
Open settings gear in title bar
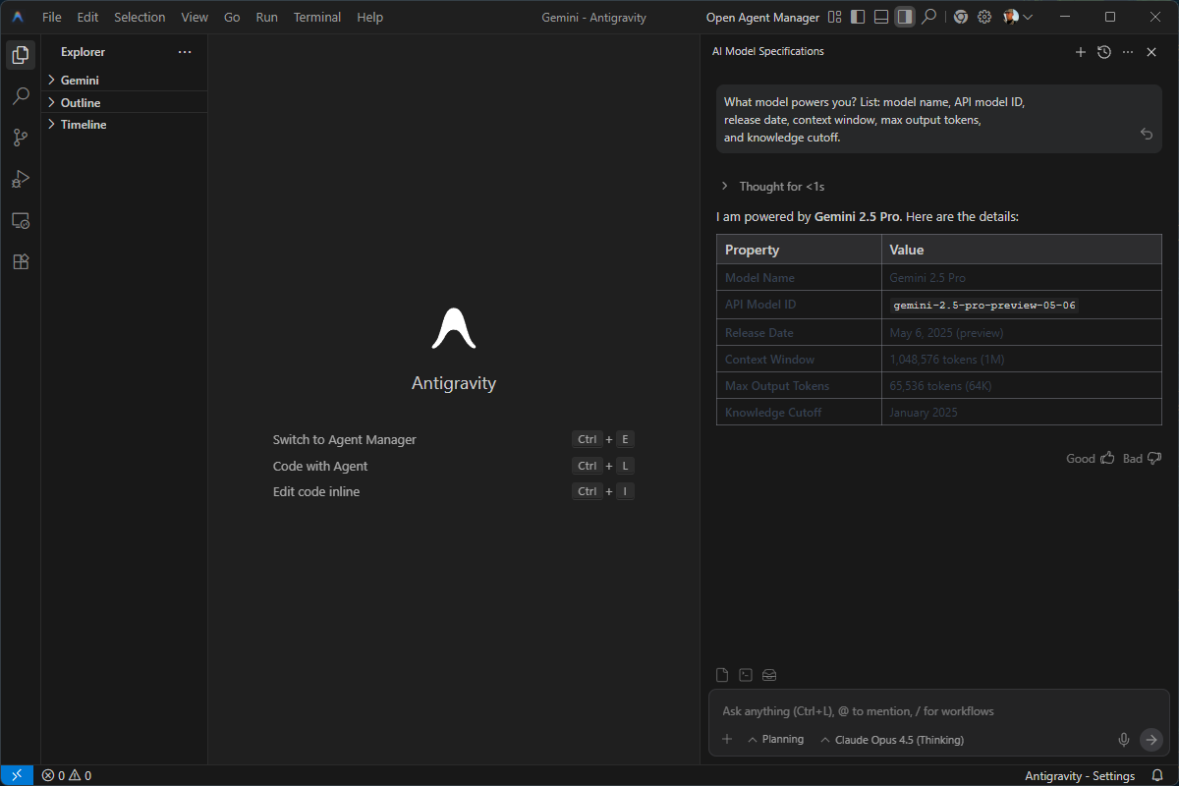pos(983,17)
